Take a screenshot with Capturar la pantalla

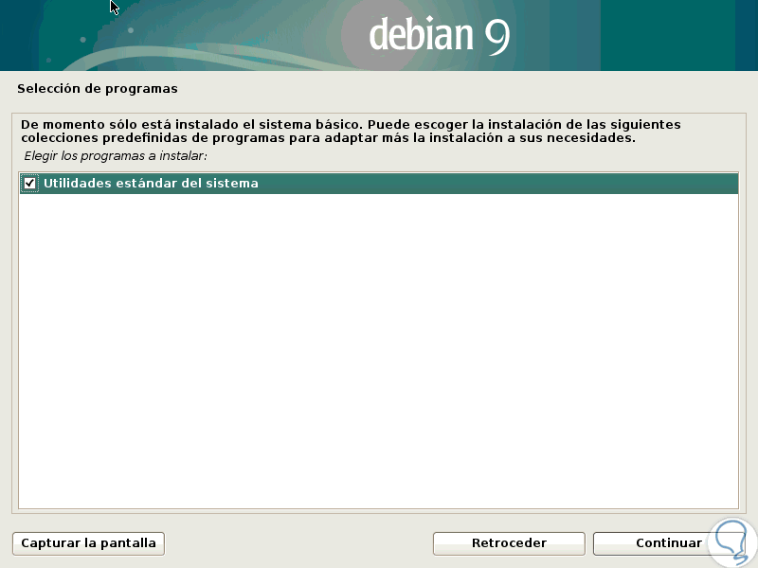[x=88, y=543]
